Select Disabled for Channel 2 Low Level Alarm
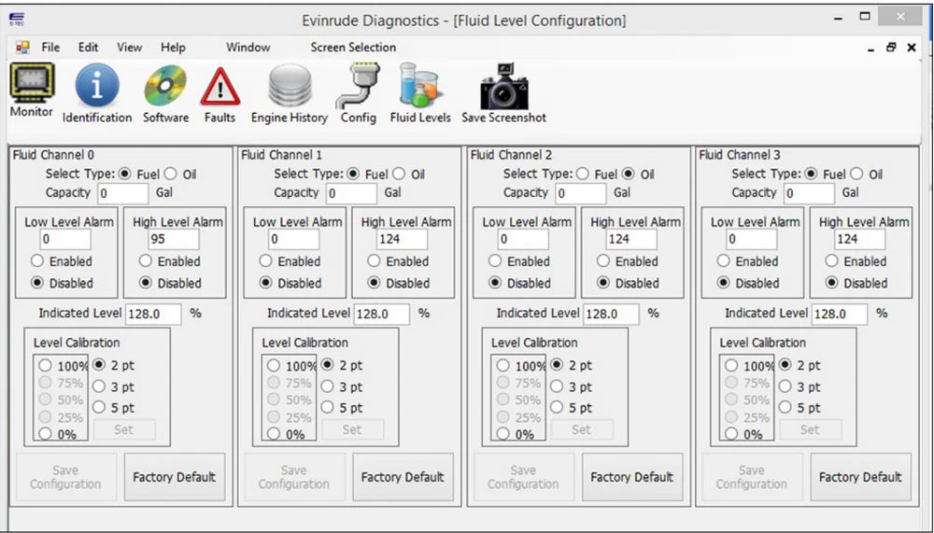This screenshot has height=533, width=934. (494, 282)
